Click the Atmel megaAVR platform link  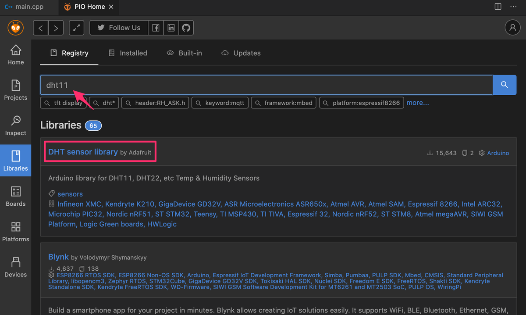[x=441, y=214]
